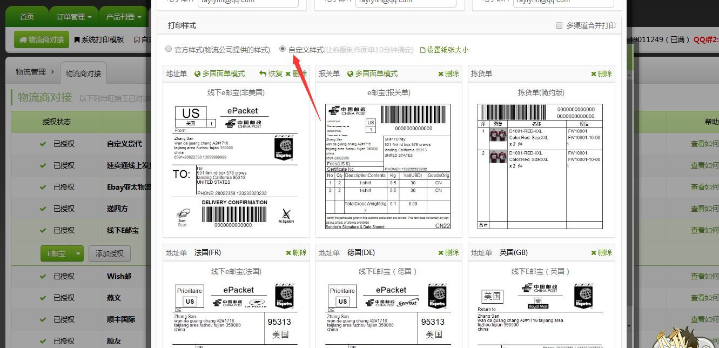This screenshot has height=348, width=719.
Task: Open 查看如何 help link in 燕文 row
Action: pyautogui.click(x=704, y=298)
